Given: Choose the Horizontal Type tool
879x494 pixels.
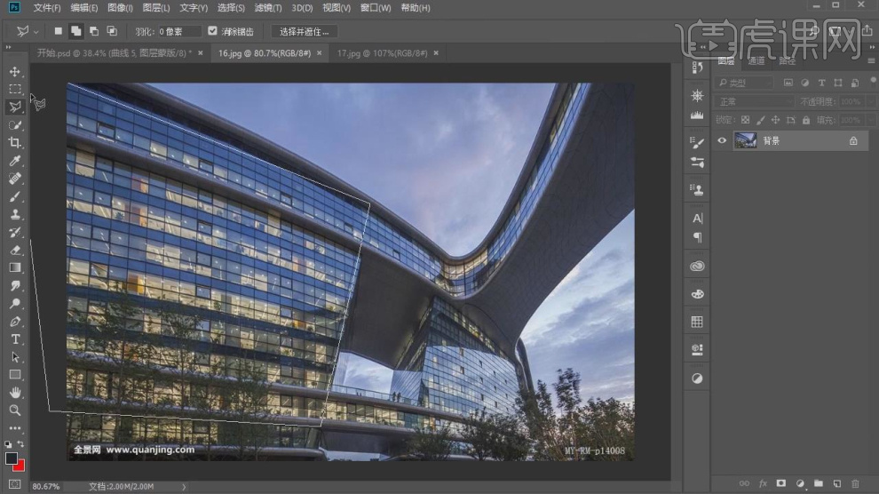Looking at the screenshot, I should point(15,339).
